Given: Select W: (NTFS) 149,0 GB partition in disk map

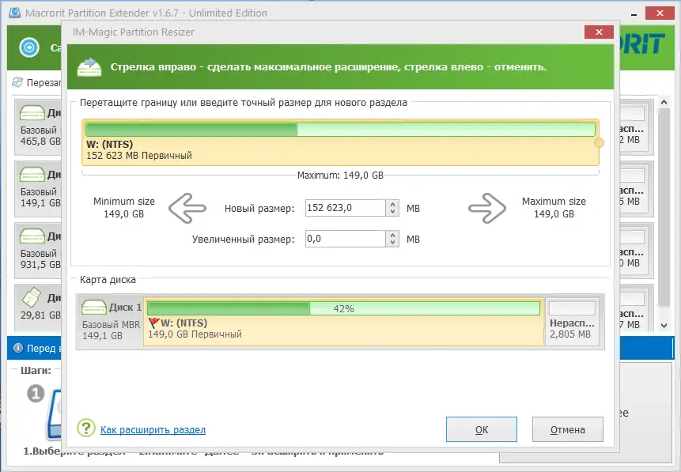Looking at the screenshot, I should click(x=343, y=323).
